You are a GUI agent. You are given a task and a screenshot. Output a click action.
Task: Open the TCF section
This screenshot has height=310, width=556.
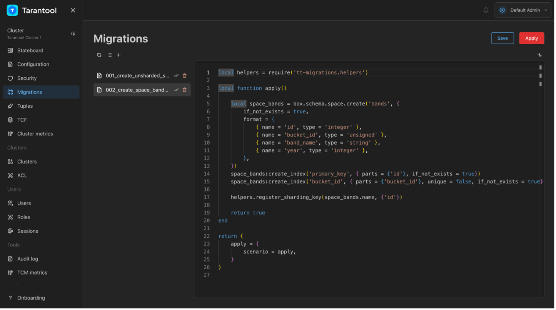point(42,120)
